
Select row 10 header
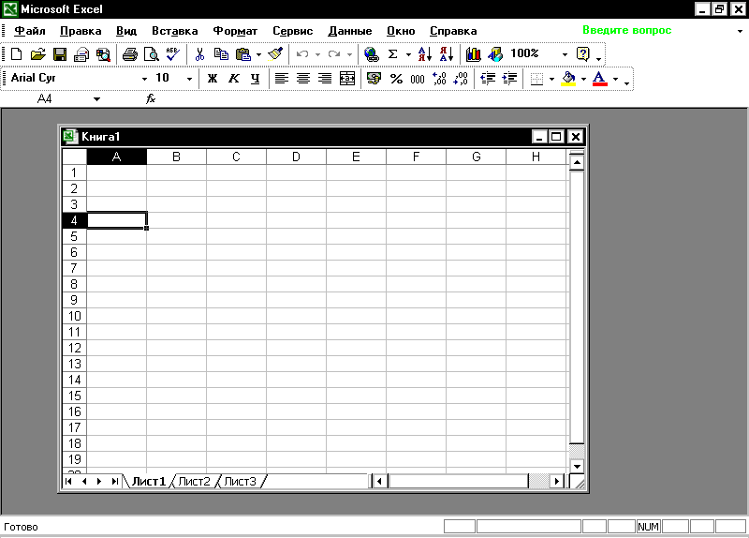click(75, 316)
